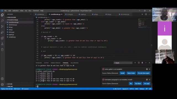Viewport: 177px width, 99px height.
Task: Switch to the set.py tab
Action: point(96,14)
